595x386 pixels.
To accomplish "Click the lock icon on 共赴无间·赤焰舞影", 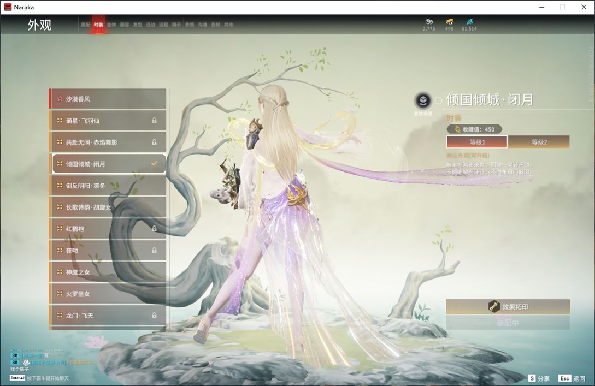I will (x=154, y=142).
